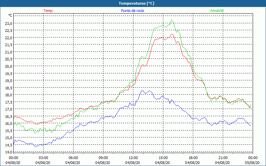266x166 pixels.
Task: Click the 14,0 value on the y-axis
Action: [x=8, y=152]
